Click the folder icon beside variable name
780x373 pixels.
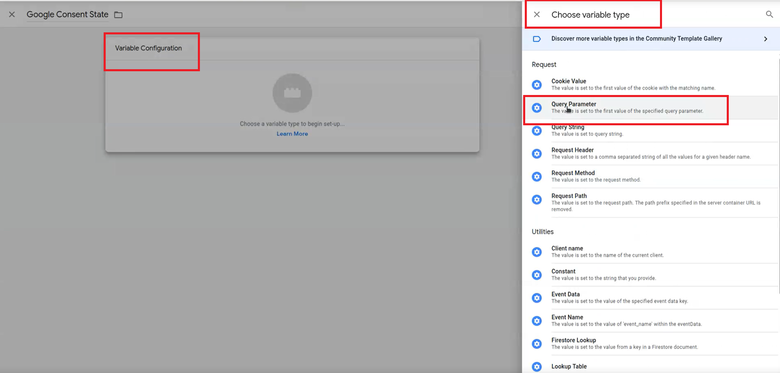[118, 15]
